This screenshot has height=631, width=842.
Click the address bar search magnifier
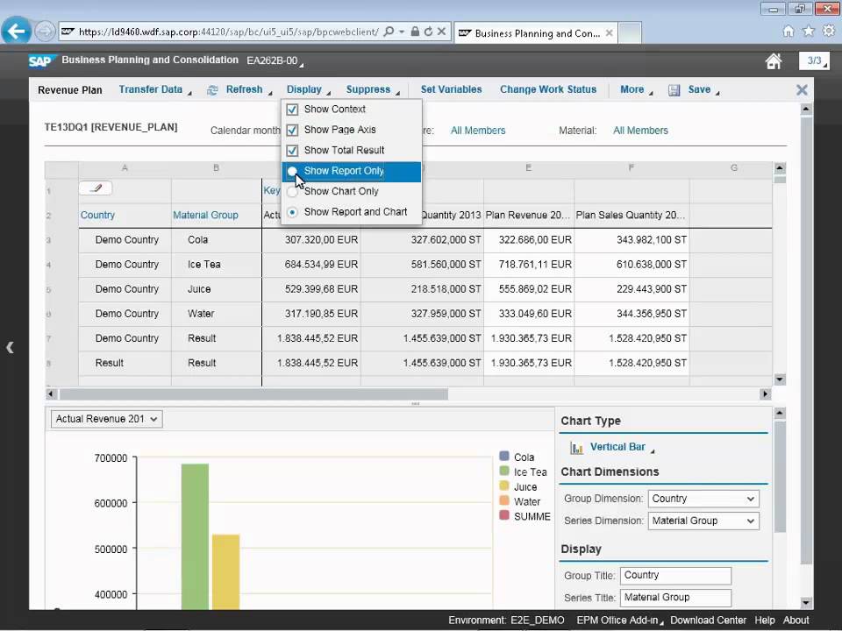click(389, 32)
